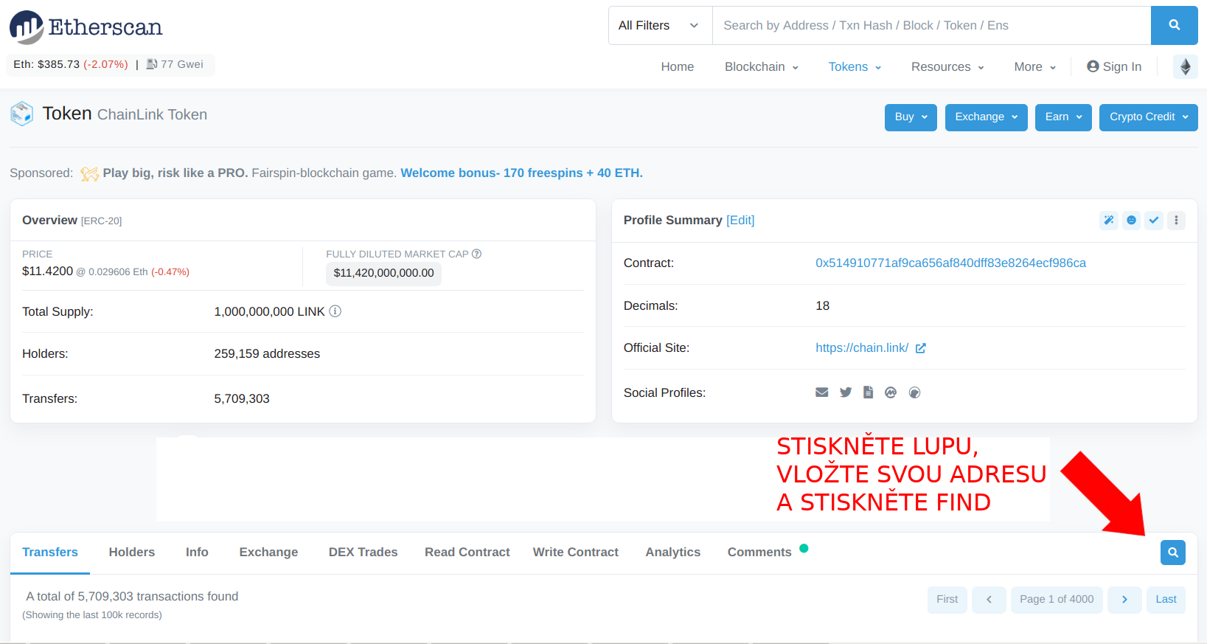This screenshot has height=644, width=1207.
Task: Open the CoinGecko social profile icon
Action: pos(915,392)
